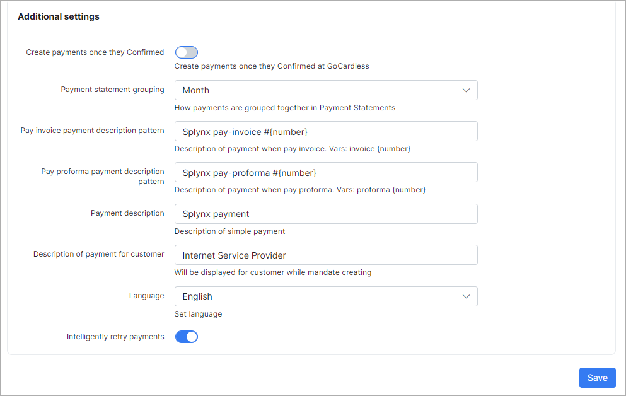Image resolution: width=626 pixels, height=396 pixels.
Task: Click the Pay invoice payment description pattern label
Action: coord(92,131)
